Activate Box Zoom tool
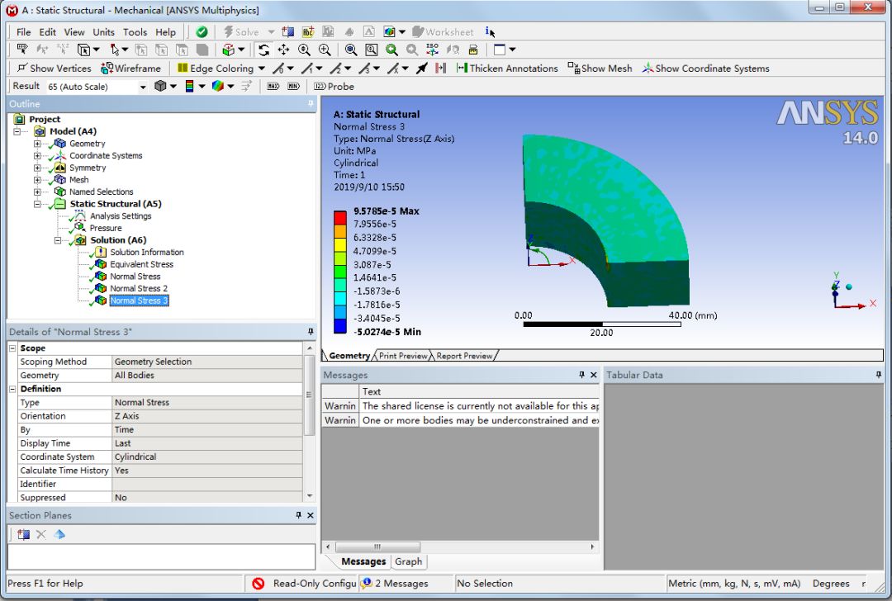 325,50
